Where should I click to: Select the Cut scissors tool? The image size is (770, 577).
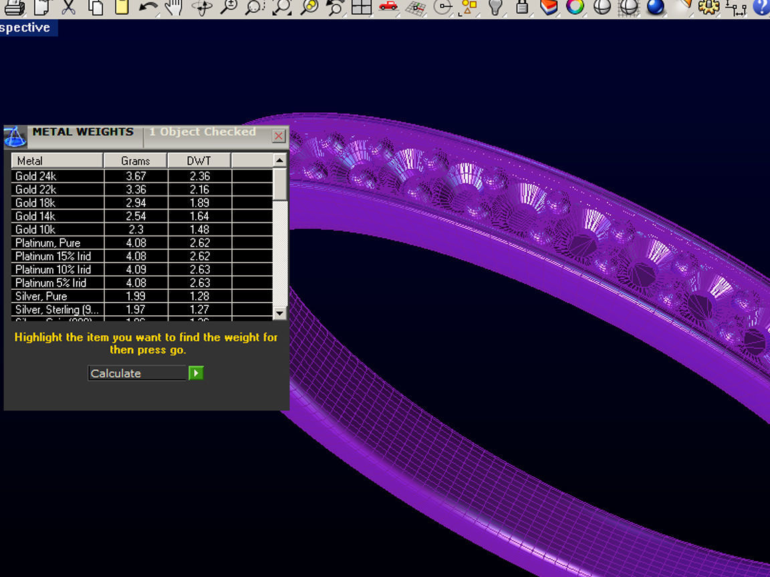click(68, 7)
